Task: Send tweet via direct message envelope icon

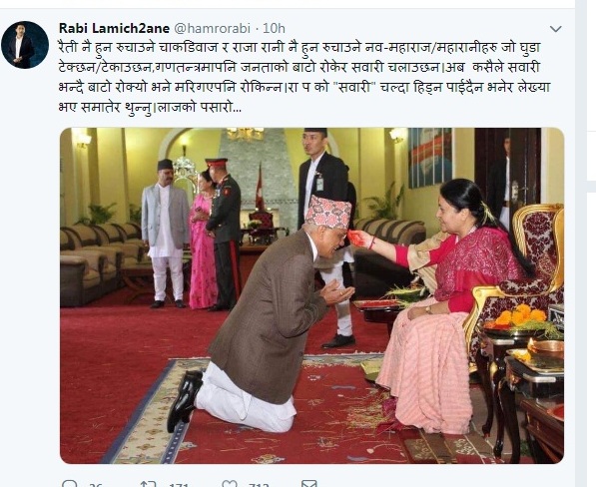Action: coord(308,484)
